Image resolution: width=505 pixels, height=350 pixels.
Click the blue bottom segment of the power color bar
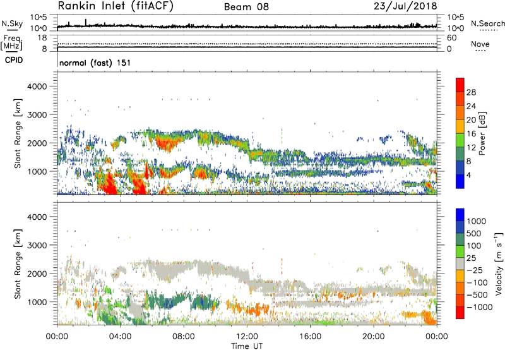460,181
